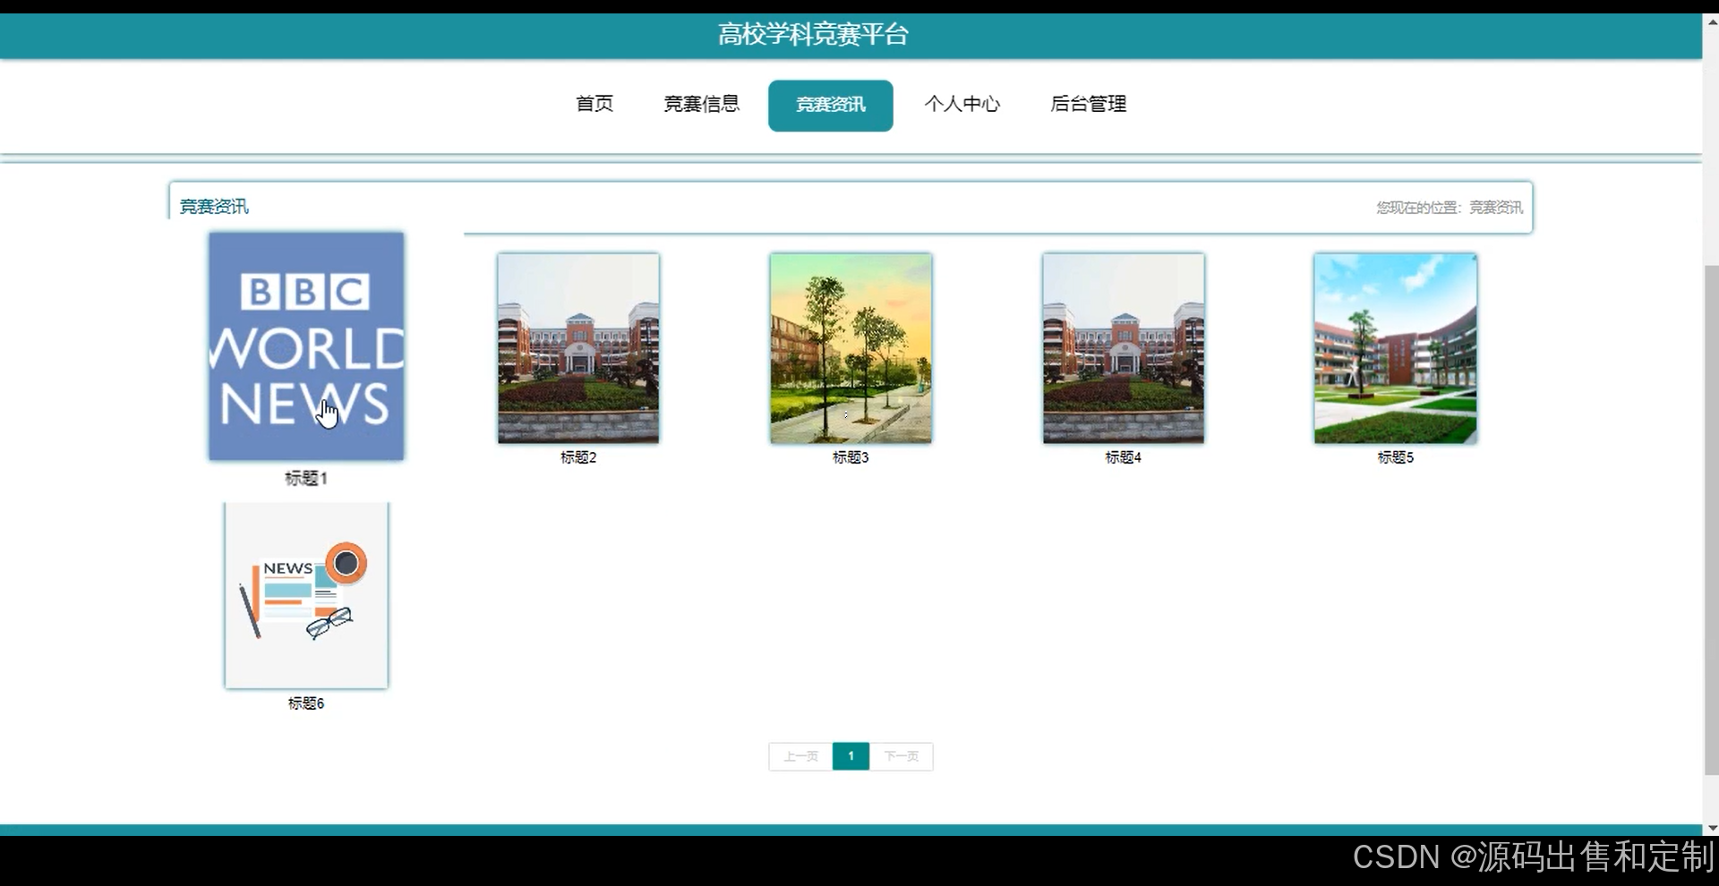Image resolution: width=1719 pixels, height=886 pixels.
Task: Click the 下一页 next page button
Action: 902,756
